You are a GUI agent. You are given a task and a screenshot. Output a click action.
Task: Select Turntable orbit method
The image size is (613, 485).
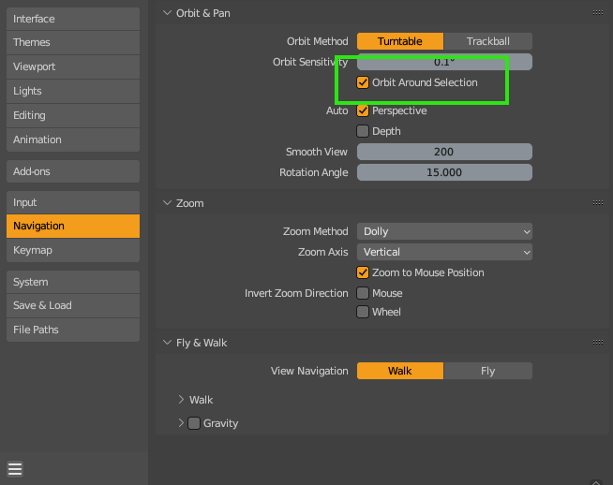point(400,41)
